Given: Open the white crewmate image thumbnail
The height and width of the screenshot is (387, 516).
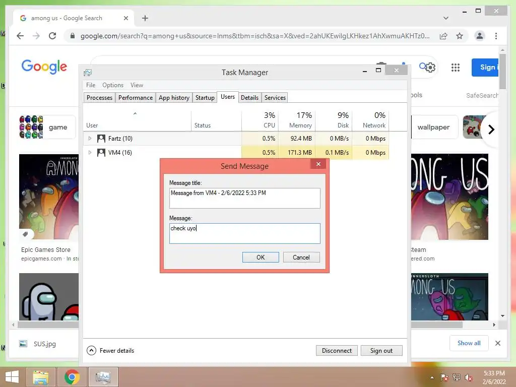Looking at the screenshot, I should [49, 296].
